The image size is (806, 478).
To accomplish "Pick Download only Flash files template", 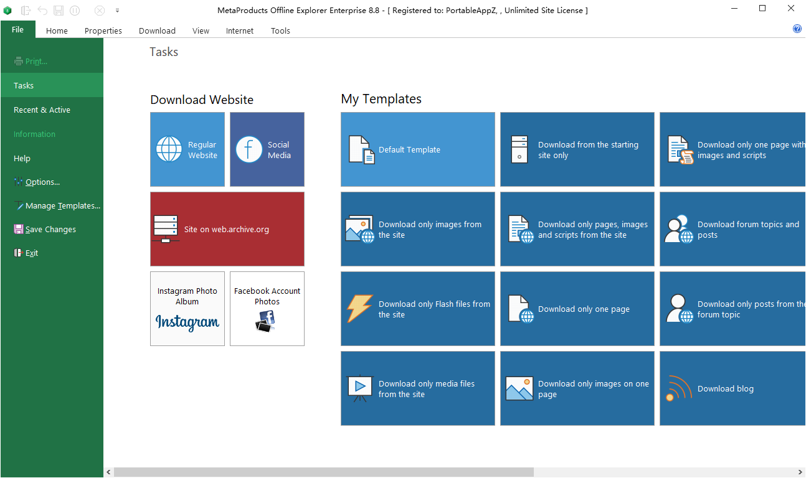I will [x=418, y=309].
